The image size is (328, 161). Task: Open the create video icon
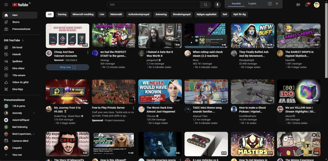coord(298,5)
